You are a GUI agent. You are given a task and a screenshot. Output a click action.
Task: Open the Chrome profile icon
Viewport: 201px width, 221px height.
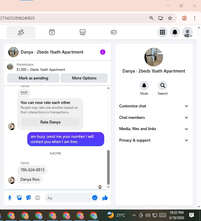coord(184,18)
